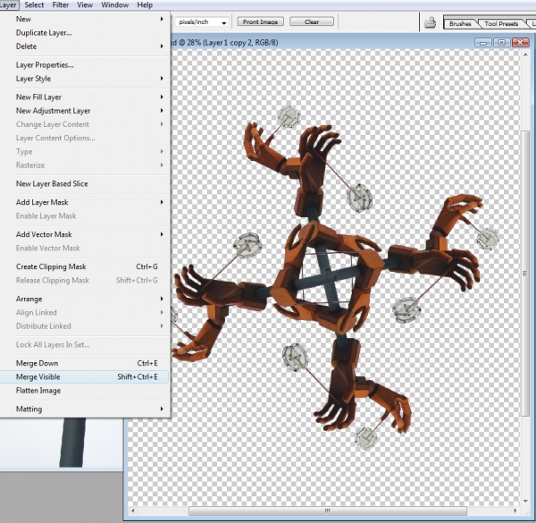Click the vertical scrollbar down arrow
536x523 pixels.
tap(525, 502)
